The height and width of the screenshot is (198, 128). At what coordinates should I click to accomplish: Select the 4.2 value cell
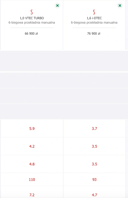coord(32,146)
